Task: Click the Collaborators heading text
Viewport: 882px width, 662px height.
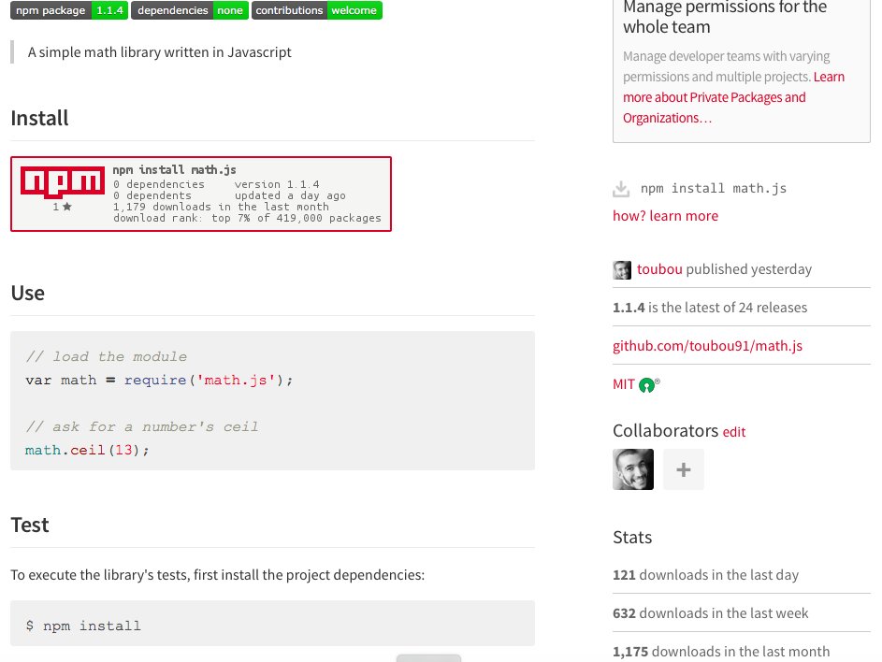Action: (665, 431)
